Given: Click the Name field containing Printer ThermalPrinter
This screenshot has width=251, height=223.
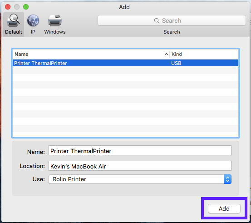Looking at the screenshot, I should pyautogui.click(x=140, y=150).
